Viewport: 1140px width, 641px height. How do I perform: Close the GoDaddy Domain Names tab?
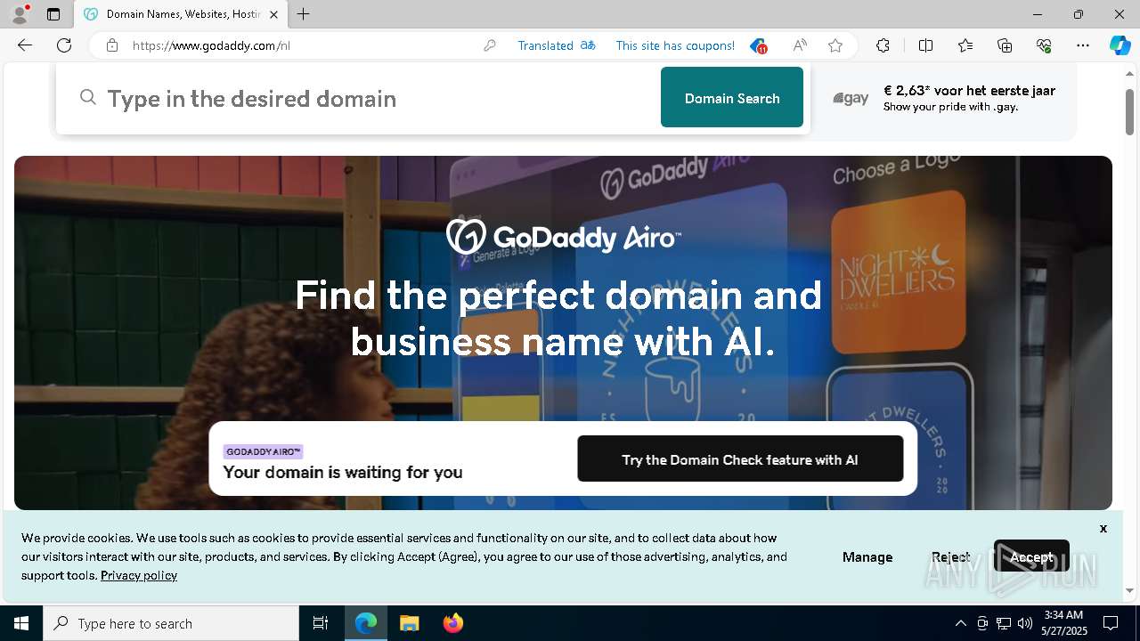[273, 14]
